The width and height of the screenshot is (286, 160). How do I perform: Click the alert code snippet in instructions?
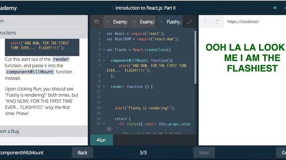(x=42, y=48)
